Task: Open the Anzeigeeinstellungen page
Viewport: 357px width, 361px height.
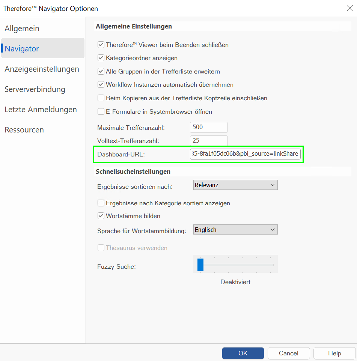Action: (42, 69)
